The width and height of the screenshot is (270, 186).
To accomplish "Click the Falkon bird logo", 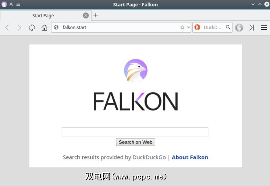I will [x=136, y=70].
